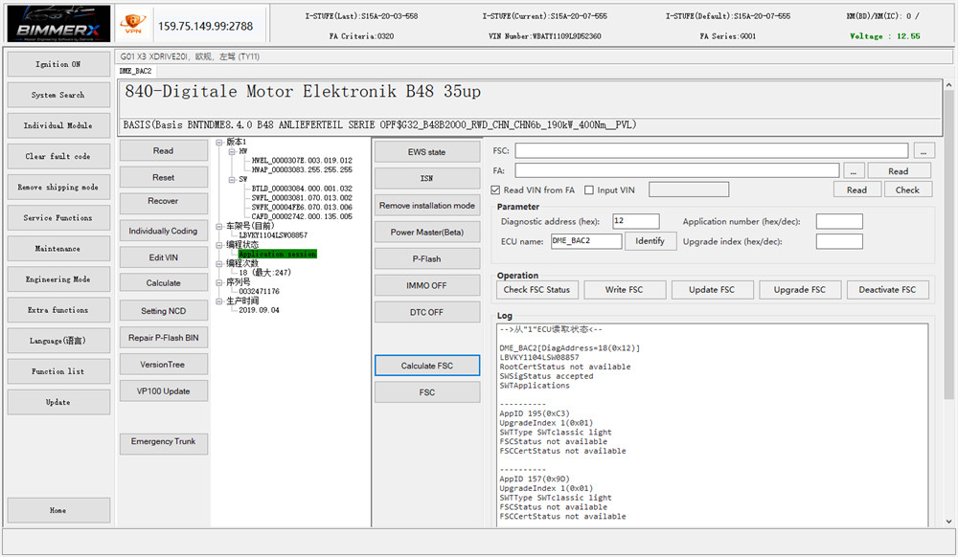Image resolution: width=958 pixels, height=557 pixels.
Task: Click IMMO OFF
Action: click(427, 285)
